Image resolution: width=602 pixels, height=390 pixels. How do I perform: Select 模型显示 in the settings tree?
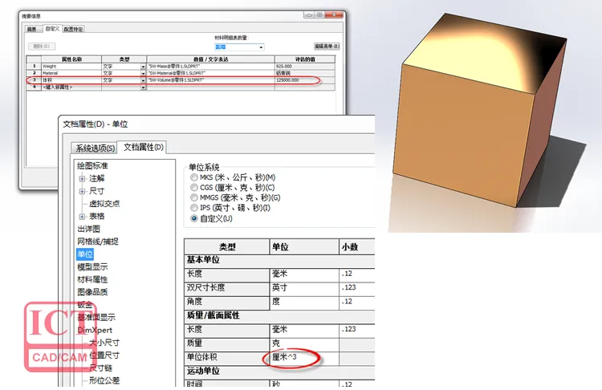coord(92,266)
